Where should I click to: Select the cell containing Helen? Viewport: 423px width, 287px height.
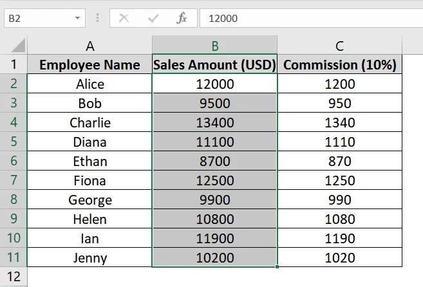click(90, 219)
